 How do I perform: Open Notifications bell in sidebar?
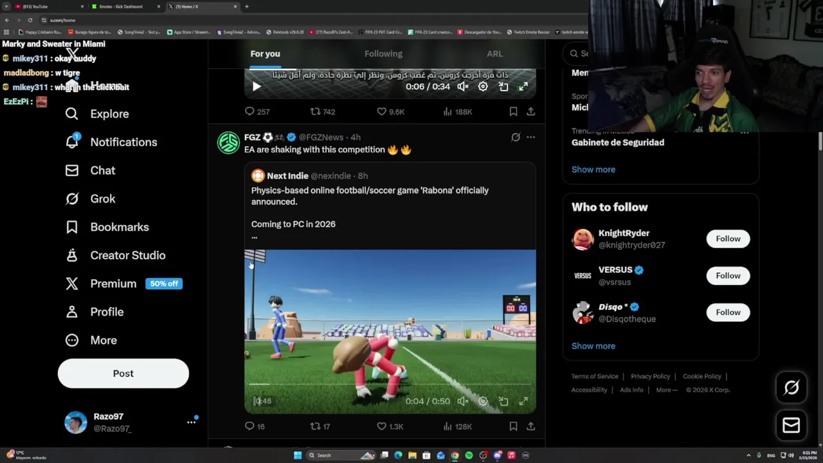(111, 142)
